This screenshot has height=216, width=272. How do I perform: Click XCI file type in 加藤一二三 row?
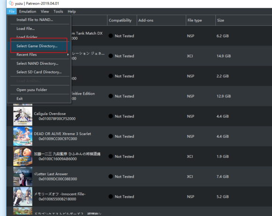coord(190,156)
